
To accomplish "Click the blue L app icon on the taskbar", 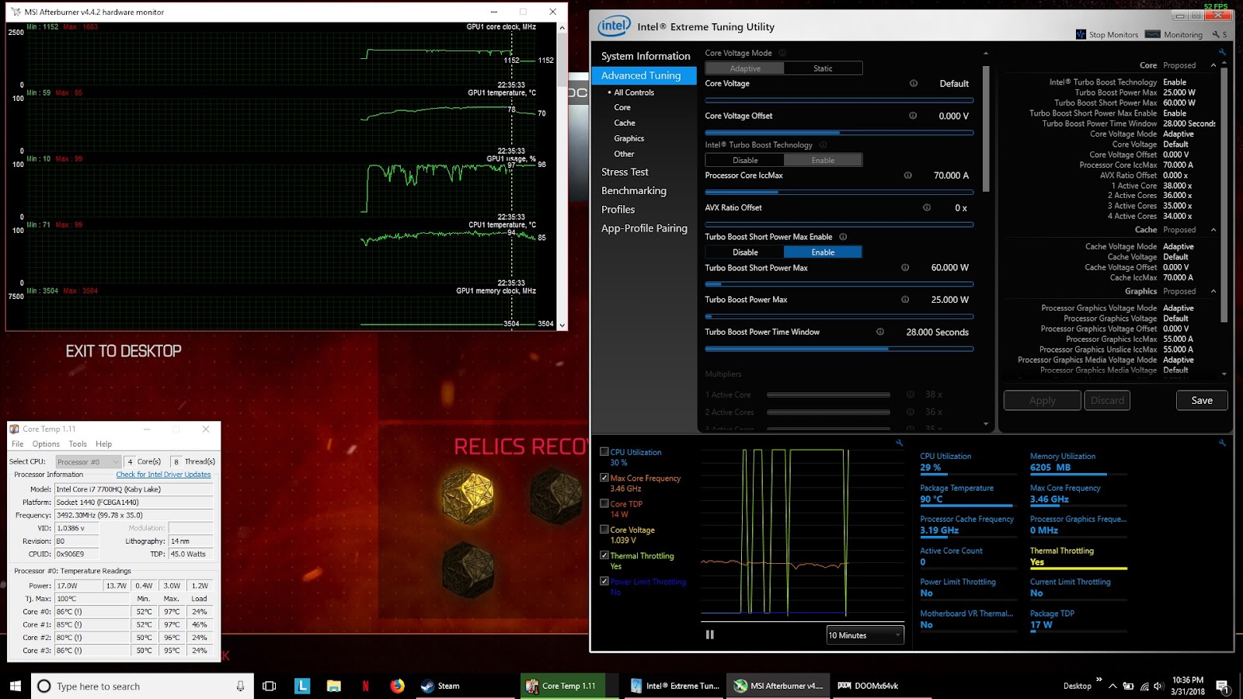I will (x=302, y=686).
